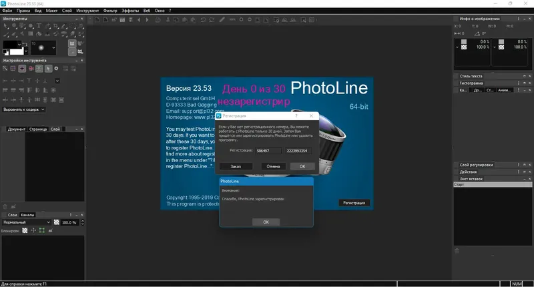Toggle the arrow cursor button in tool settings

tap(48, 69)
